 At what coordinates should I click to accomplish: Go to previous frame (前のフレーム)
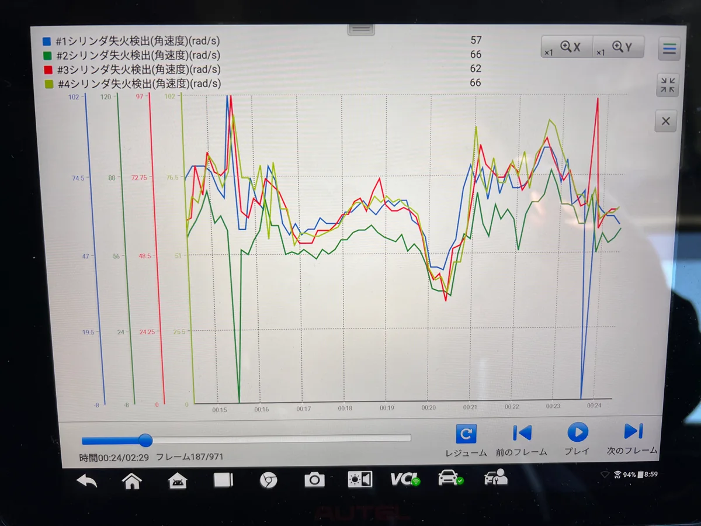click(x=522, y=440)
